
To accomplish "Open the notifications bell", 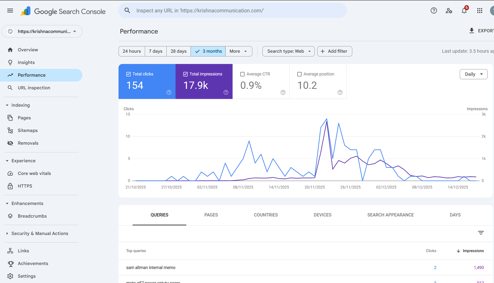I will pyautogui.click(x=464, y=11).
